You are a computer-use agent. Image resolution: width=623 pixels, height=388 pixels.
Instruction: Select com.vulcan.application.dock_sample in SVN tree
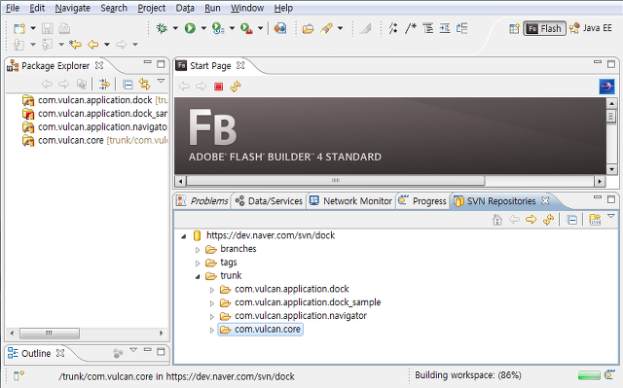point(308,302)
